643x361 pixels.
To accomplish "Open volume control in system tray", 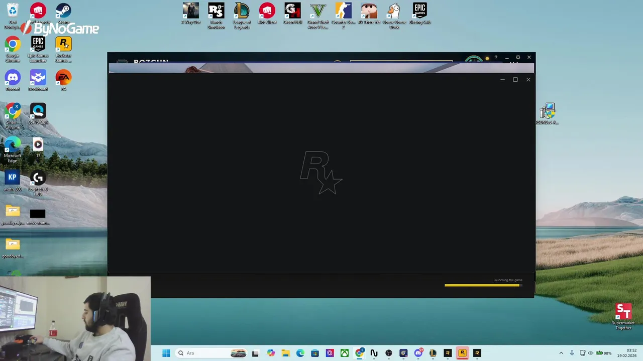I will (x=590, y=353).
